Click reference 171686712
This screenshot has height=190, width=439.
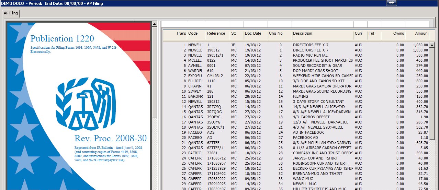pos(216,158)
